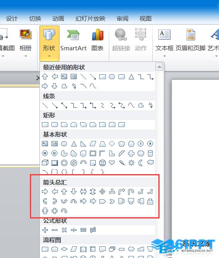This screenshot has width=219, height=258.
Task: Select the rounded rectangle in 矩形
Action: click(55, 125)
